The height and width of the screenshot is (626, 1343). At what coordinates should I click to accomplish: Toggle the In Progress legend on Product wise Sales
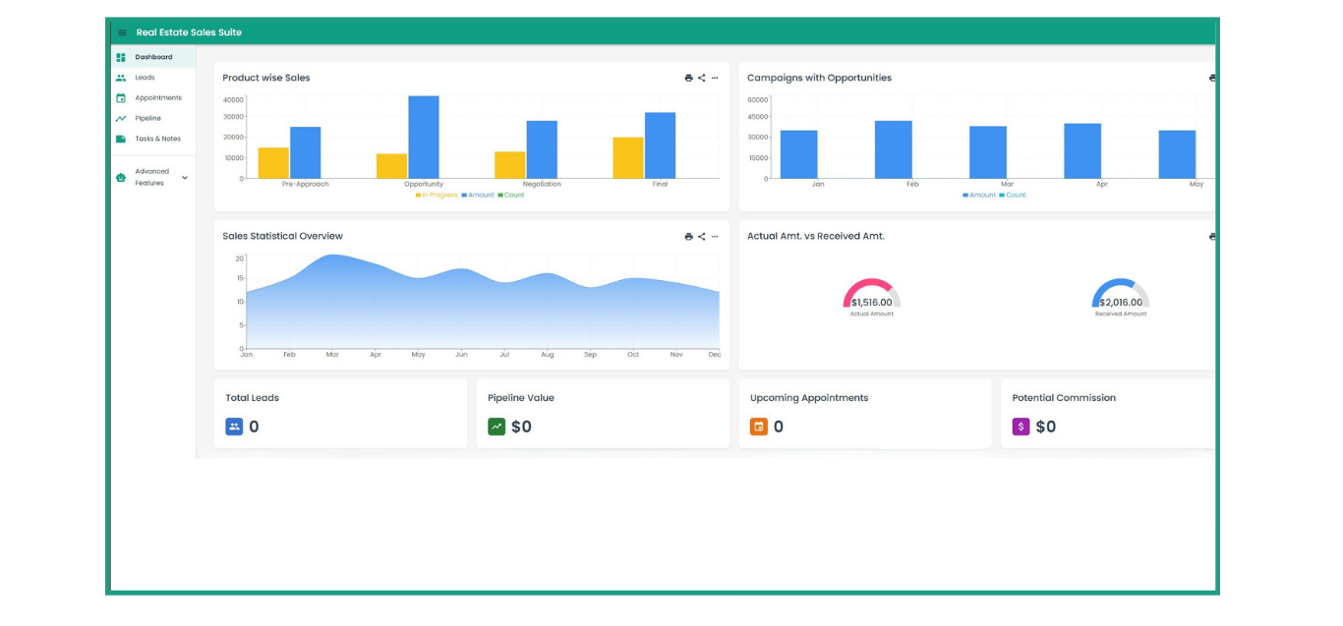[438, 195]
